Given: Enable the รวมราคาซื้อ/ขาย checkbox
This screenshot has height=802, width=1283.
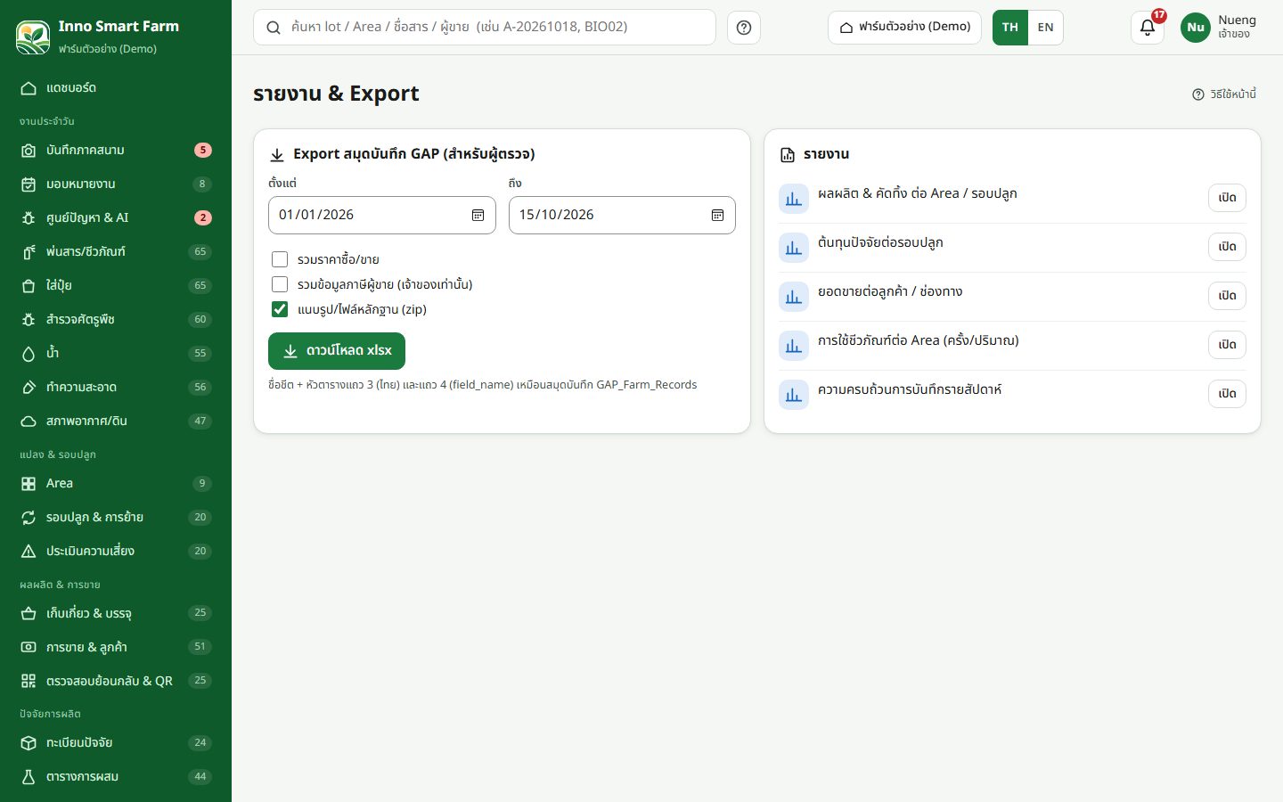Looking at the screenshot, I should (x=280, y=259).
